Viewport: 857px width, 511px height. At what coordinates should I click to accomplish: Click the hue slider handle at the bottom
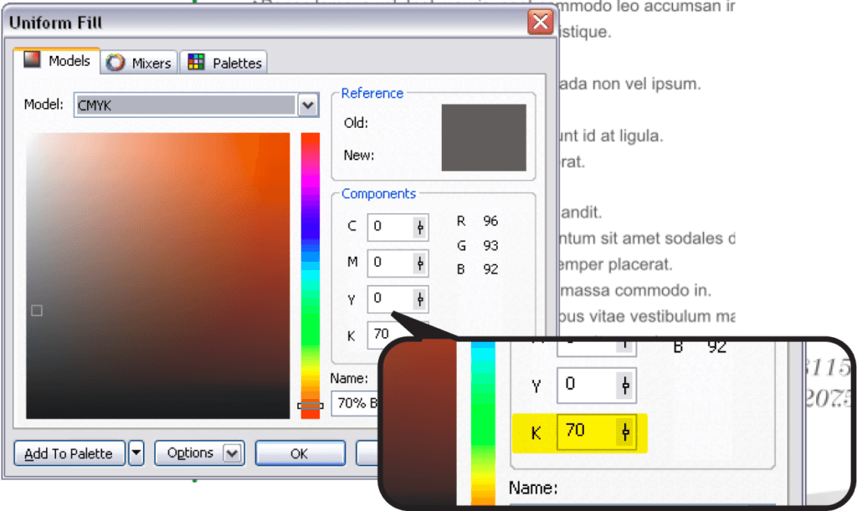[310, 406]
